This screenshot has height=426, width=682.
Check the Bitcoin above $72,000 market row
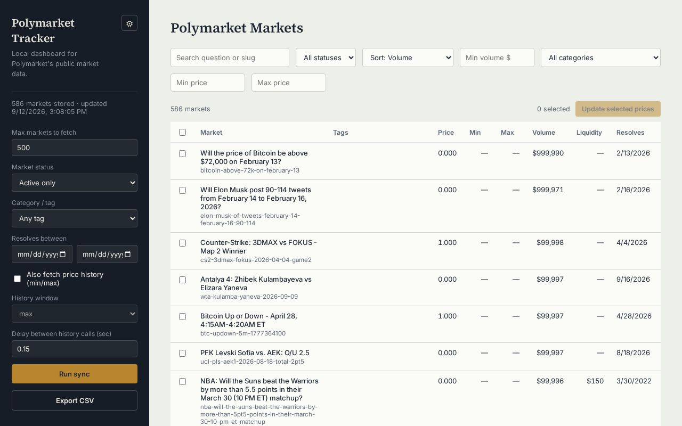tap(182, 153)
